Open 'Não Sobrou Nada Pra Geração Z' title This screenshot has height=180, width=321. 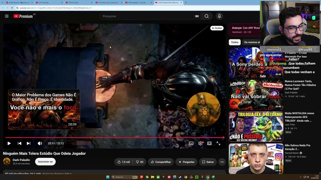pos(297,147)
